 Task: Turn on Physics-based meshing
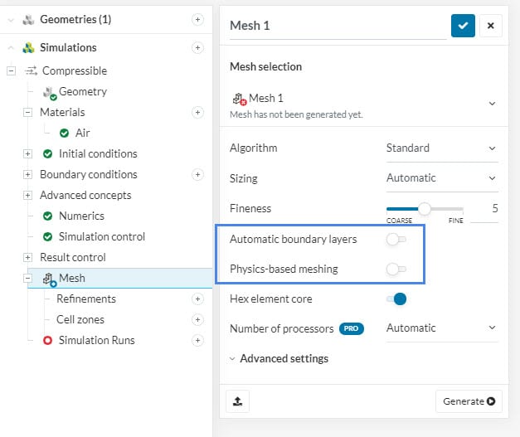tap(396, 269)
